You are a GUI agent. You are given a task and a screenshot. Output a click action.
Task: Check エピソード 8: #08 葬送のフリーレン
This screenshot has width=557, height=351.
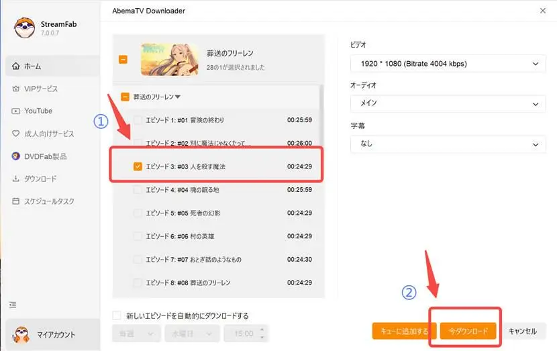[x=138, y=283]
